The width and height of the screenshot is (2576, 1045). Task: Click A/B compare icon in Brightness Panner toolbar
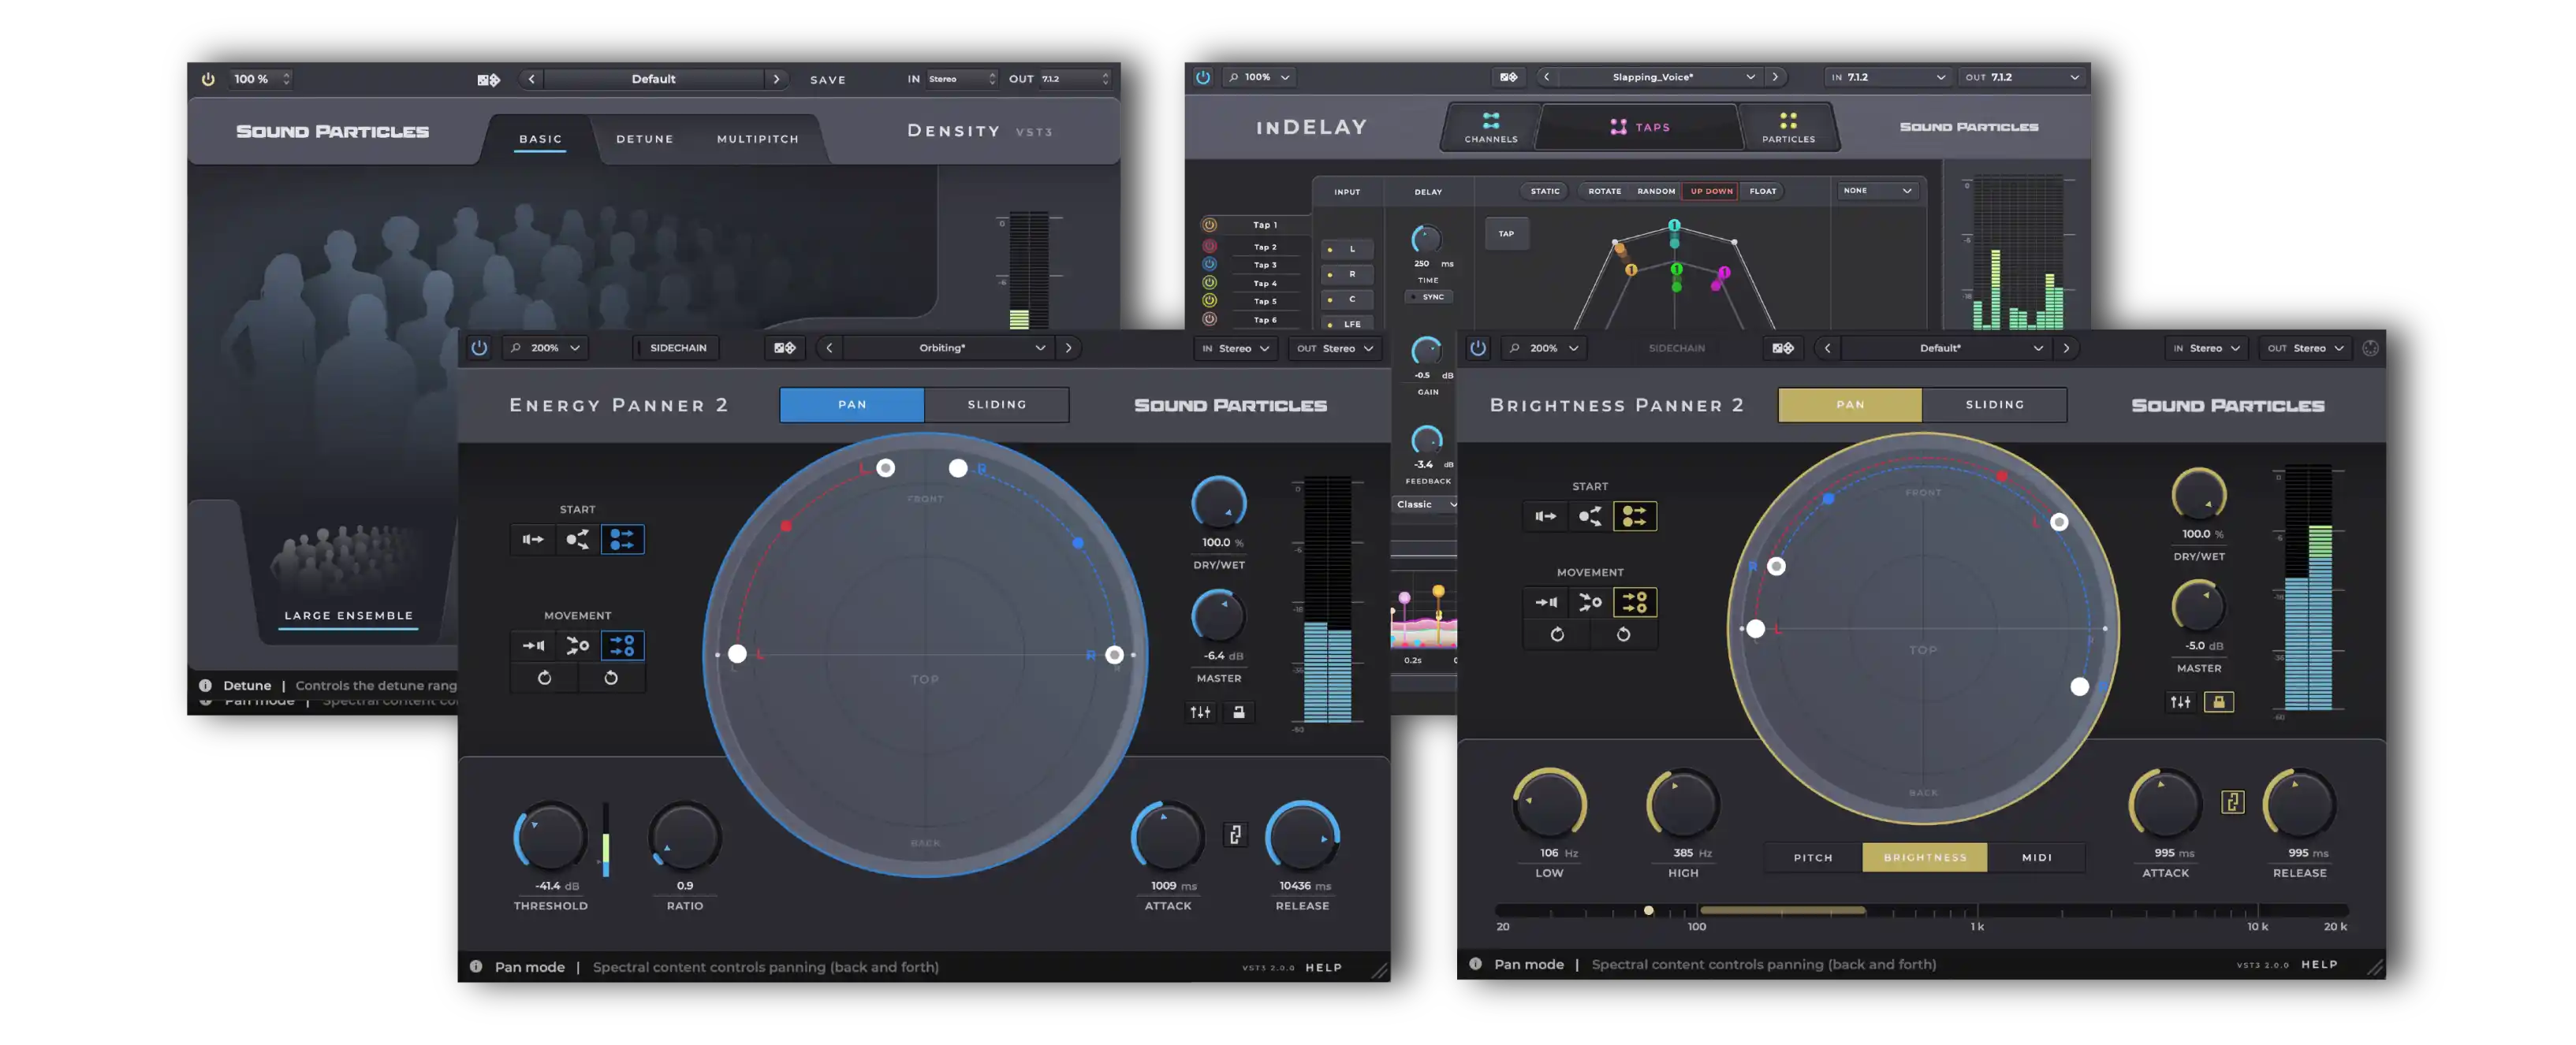pyautogui.click(x=1782, y=348)
